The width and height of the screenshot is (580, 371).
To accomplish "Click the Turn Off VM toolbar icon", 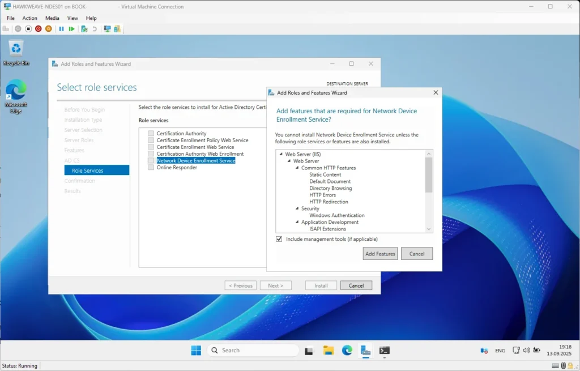I will 28,29.
